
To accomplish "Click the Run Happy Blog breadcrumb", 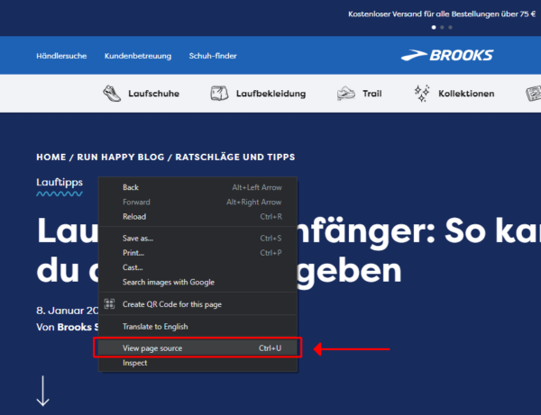I will (x=120, y=157).
